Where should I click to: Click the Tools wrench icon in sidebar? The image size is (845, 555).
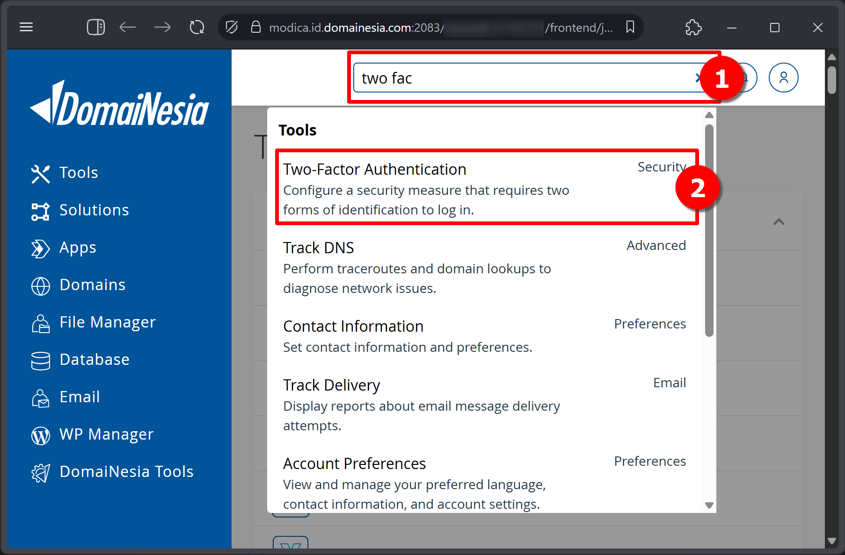click(40, 174)
